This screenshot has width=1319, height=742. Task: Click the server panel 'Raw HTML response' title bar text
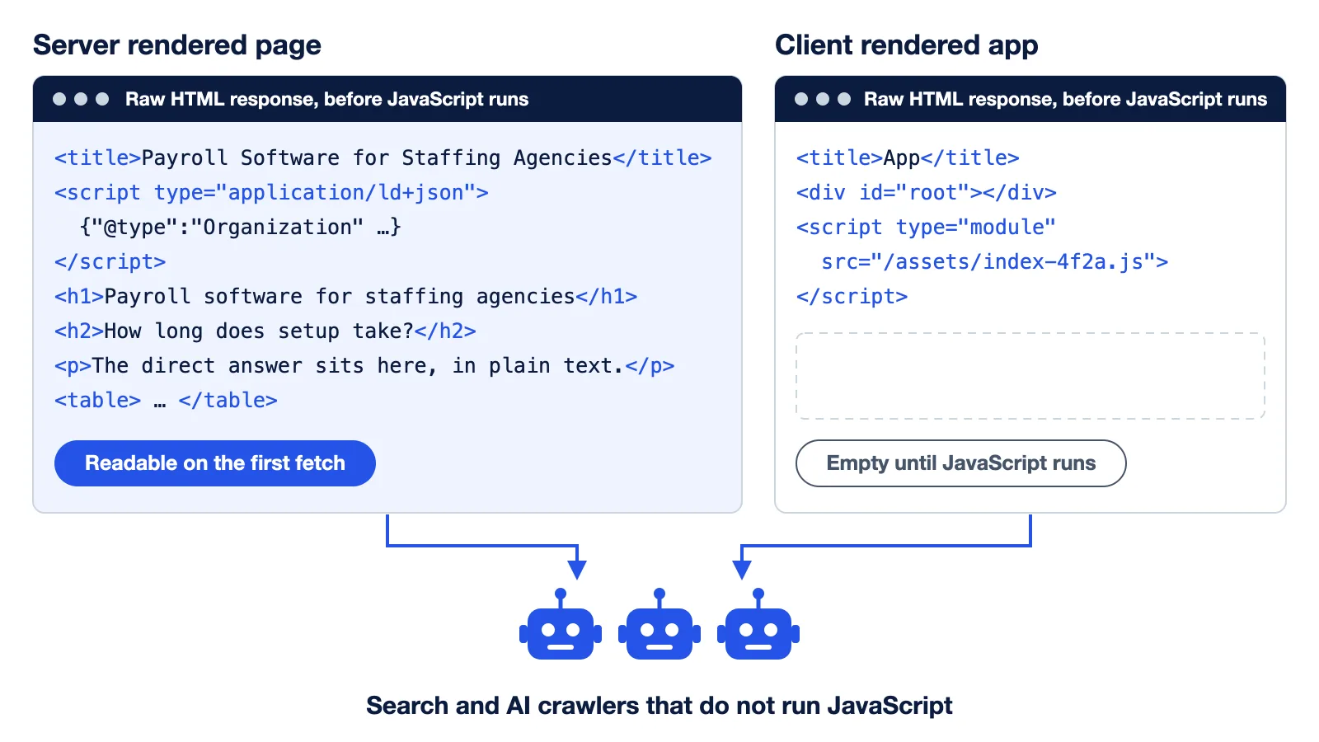(327, 99)
